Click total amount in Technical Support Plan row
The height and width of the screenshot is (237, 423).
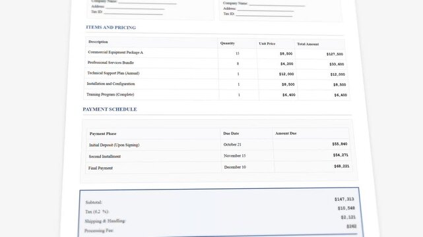[338, 74]
